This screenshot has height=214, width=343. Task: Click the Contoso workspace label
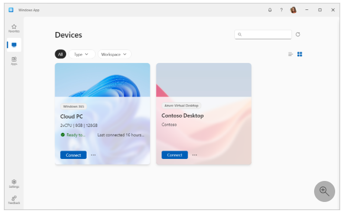point(169,125)
